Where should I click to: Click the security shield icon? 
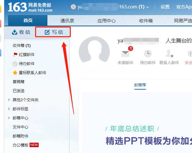click(190, 54)
